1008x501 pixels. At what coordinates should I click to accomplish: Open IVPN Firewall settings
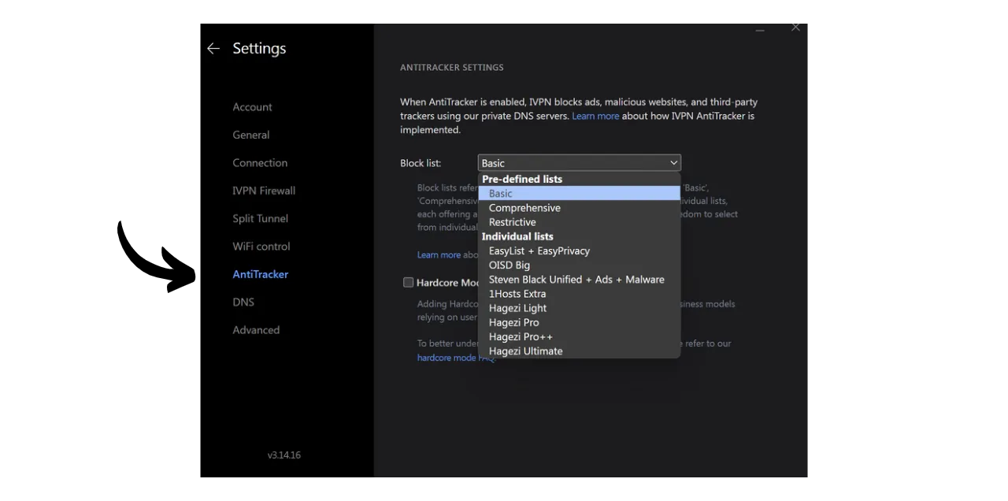pyautogui.click(x=264, y=191)
